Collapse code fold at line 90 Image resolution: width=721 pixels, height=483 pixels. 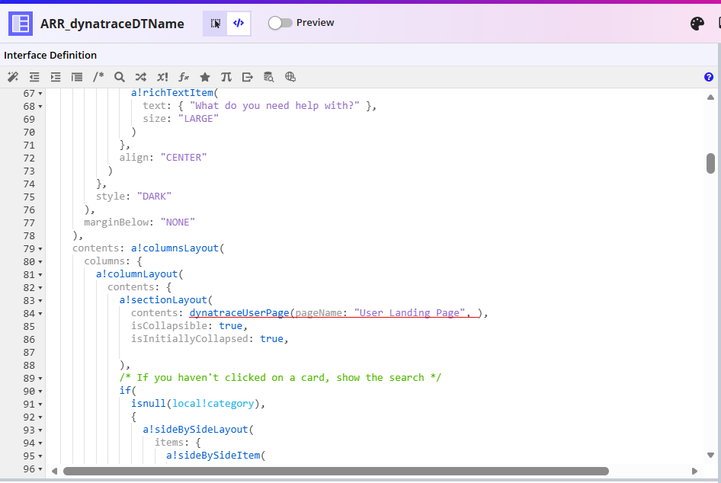(x=40, y=392)
